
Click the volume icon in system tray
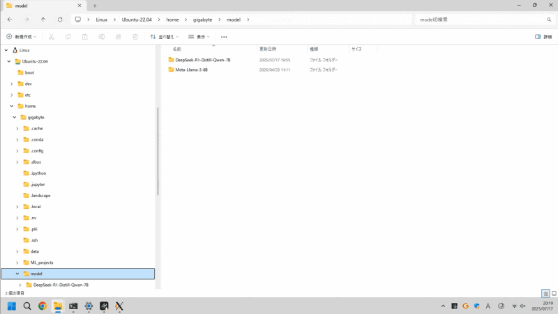tap(522, 306)
